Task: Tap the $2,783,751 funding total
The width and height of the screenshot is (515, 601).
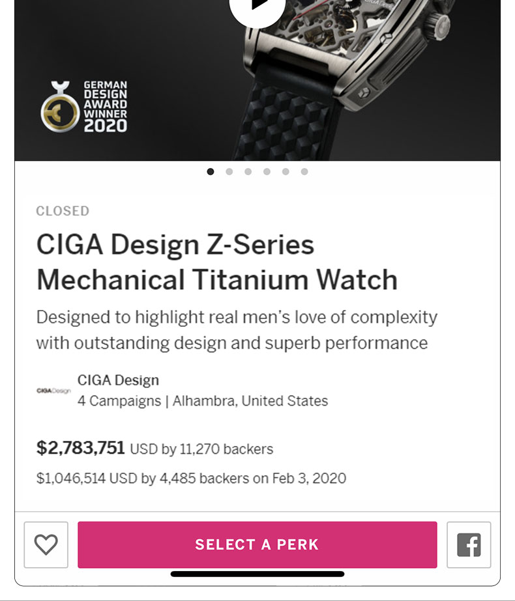Action: point(80,448)
